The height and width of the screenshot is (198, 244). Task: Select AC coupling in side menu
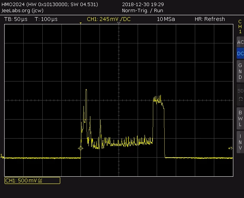pos(241,42)
